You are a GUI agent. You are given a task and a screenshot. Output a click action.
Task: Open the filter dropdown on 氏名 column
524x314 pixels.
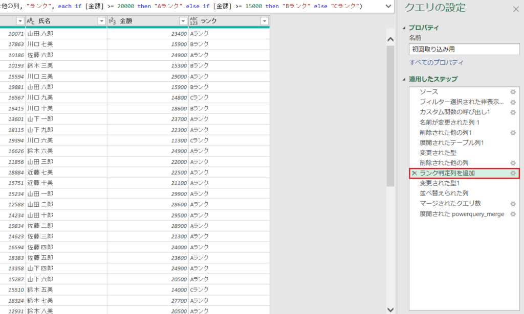[101, 20]
